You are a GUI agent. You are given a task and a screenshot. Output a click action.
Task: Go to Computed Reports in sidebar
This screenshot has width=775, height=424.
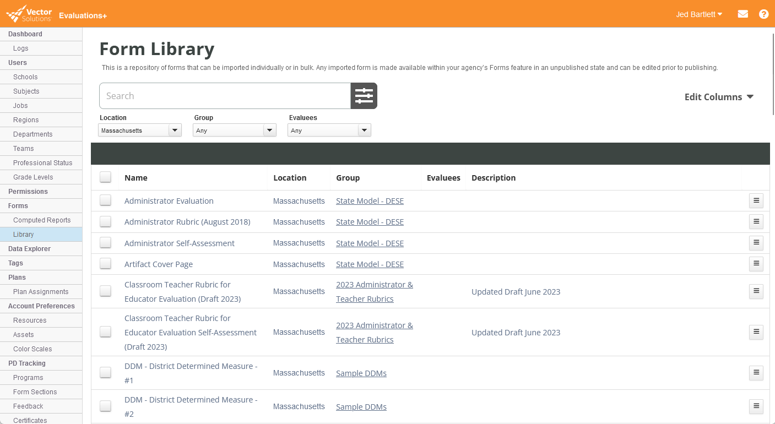click(x=42, y=220)
